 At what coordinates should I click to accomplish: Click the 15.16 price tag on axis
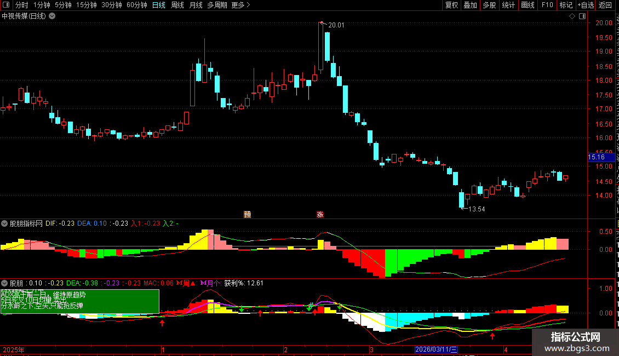click(601, 157)
